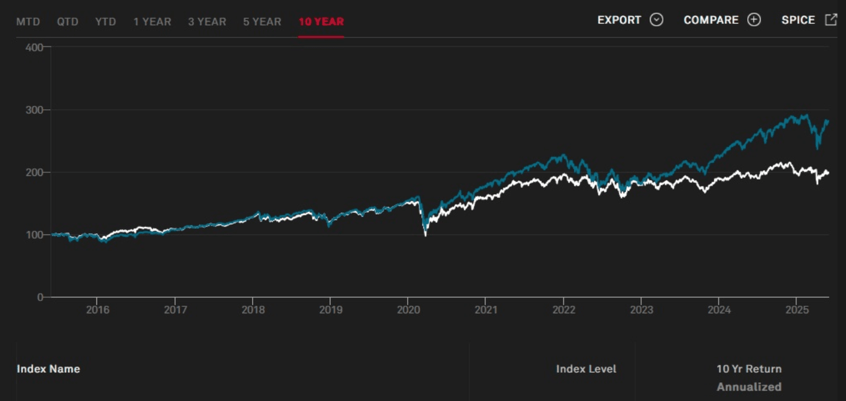
Task: Click the circled plus icon next to Compare
Action: point(754,20)
